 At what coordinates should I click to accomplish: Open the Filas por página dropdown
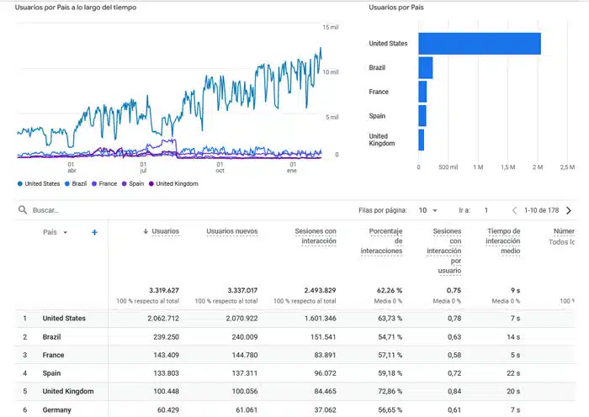428,210
